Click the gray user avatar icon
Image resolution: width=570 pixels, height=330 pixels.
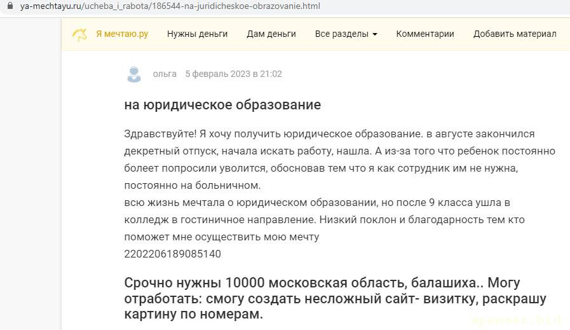point(133,74)
